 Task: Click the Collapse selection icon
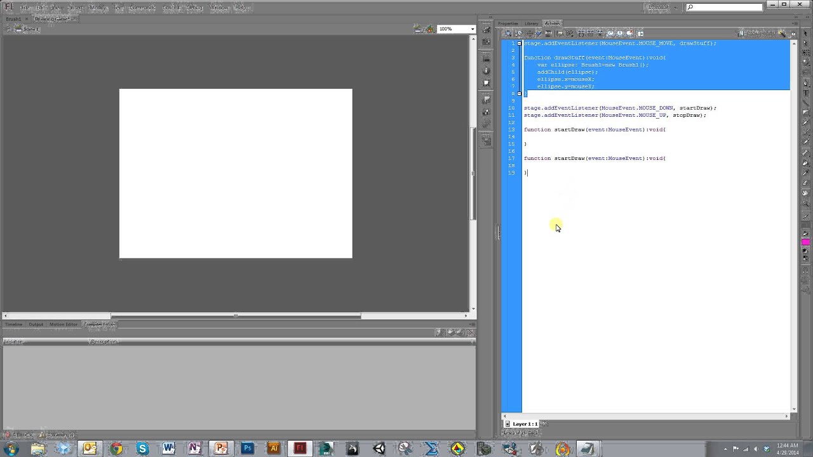(591, 33)
